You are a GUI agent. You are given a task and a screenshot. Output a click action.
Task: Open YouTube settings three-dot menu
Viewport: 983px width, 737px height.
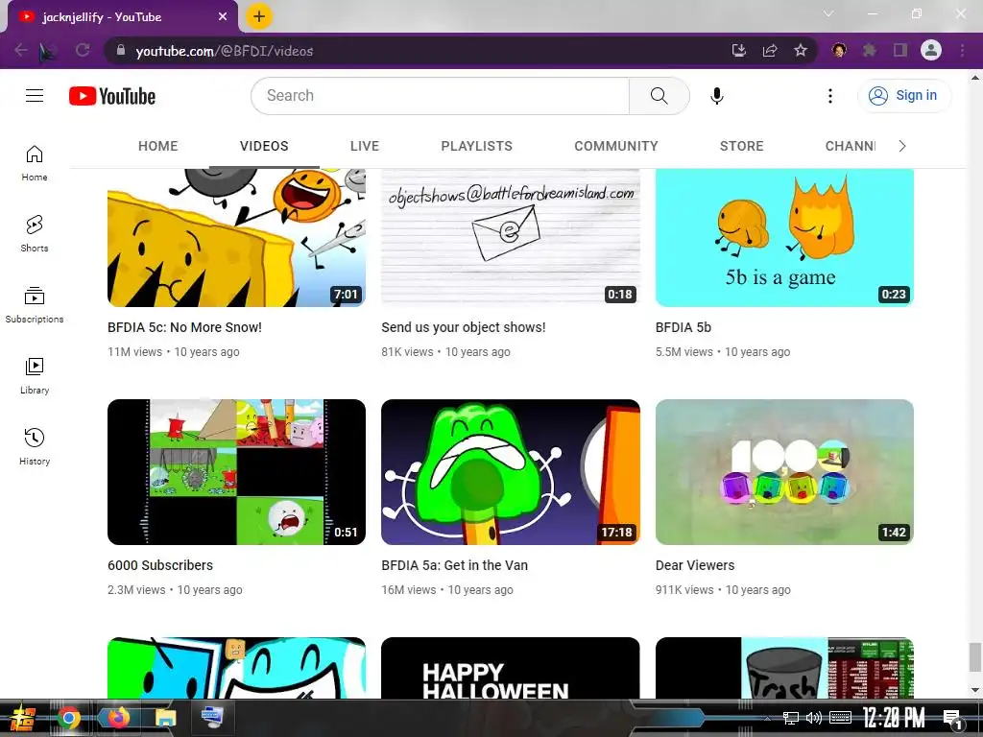pos(830,96)
